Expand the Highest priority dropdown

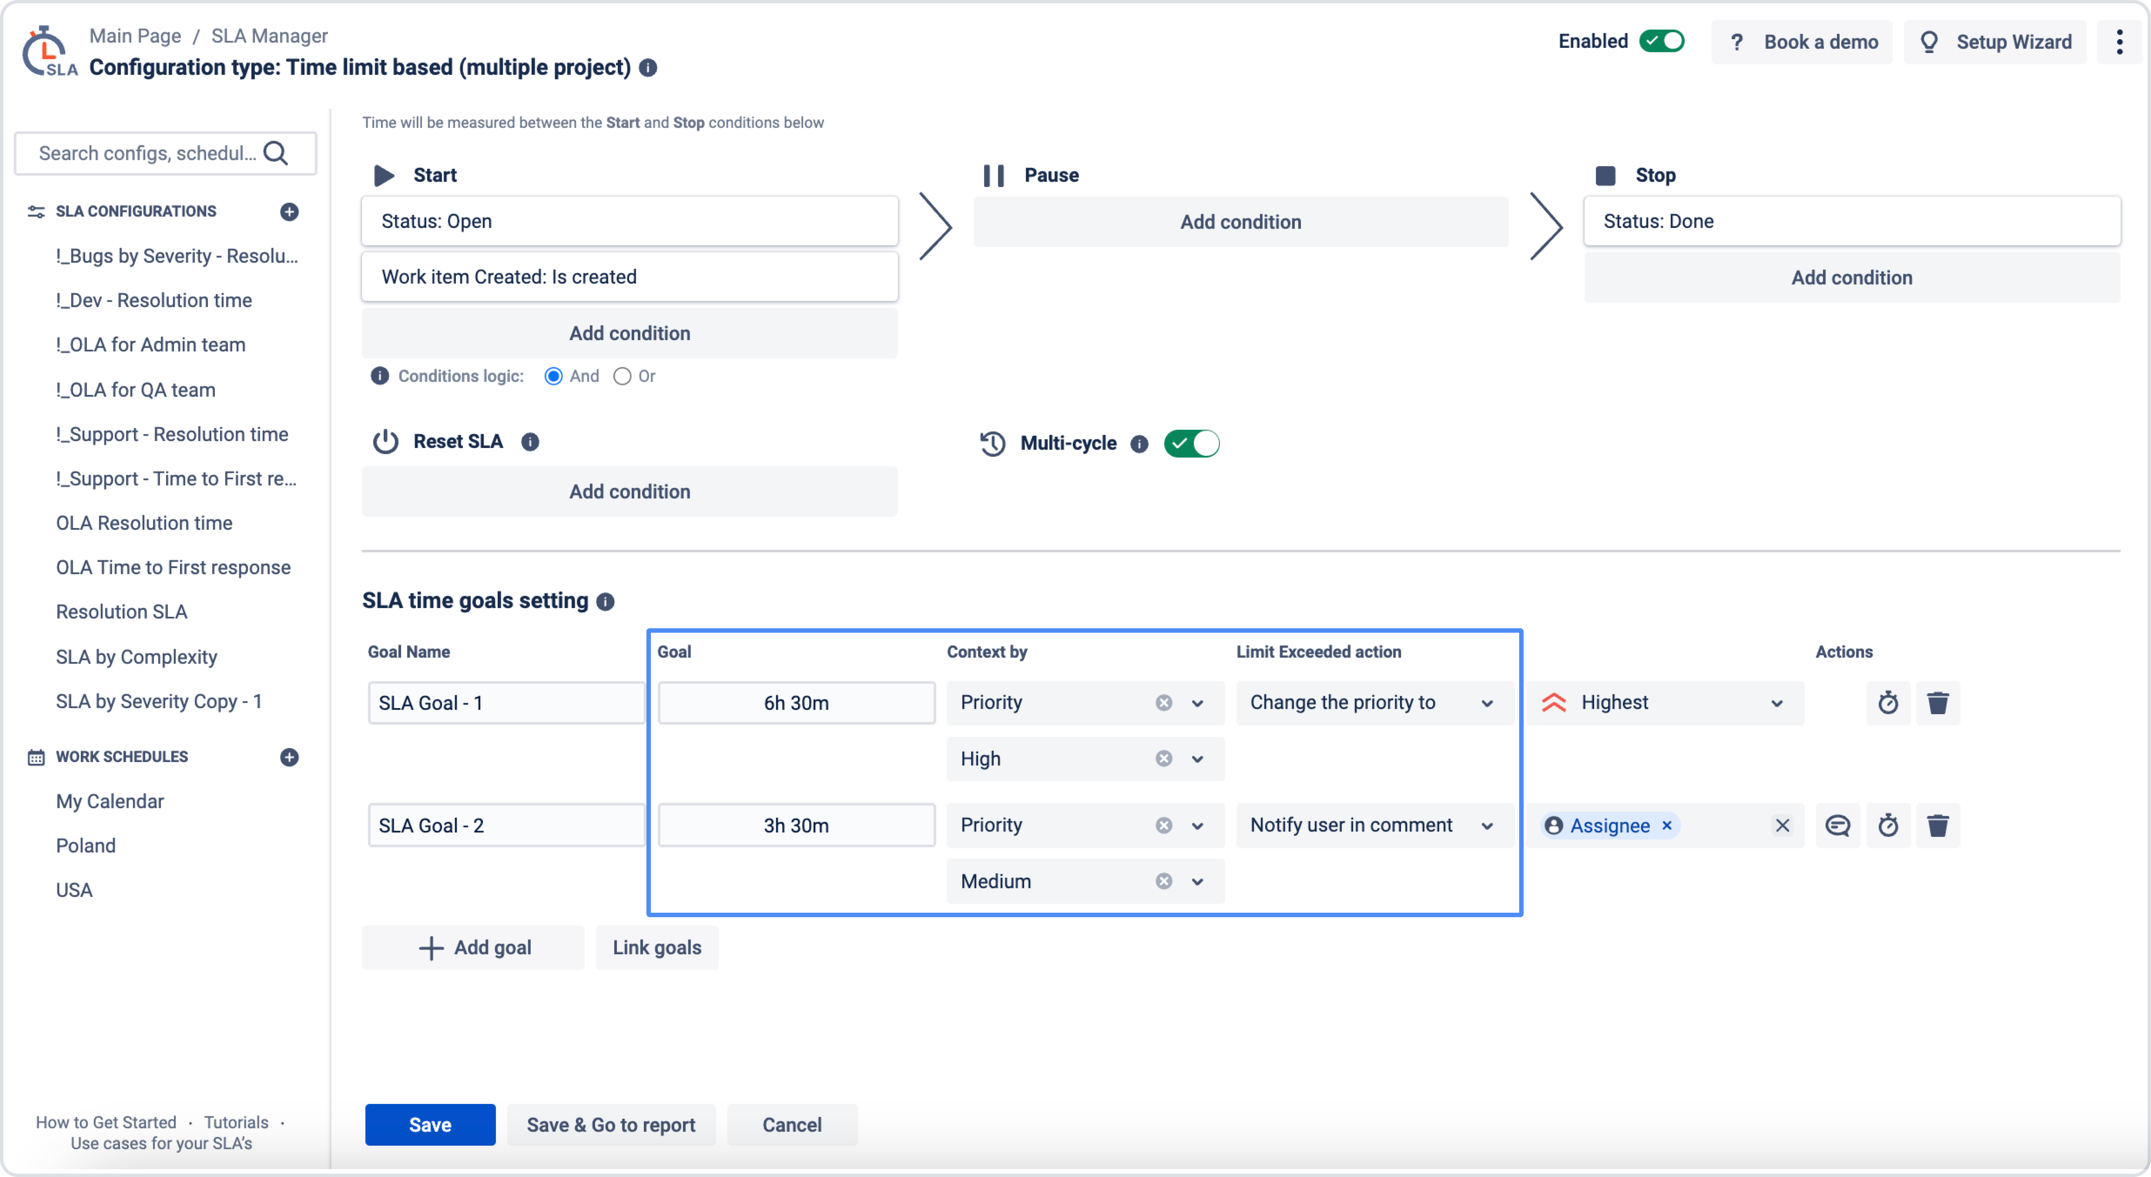click(x=1776, y=703)
